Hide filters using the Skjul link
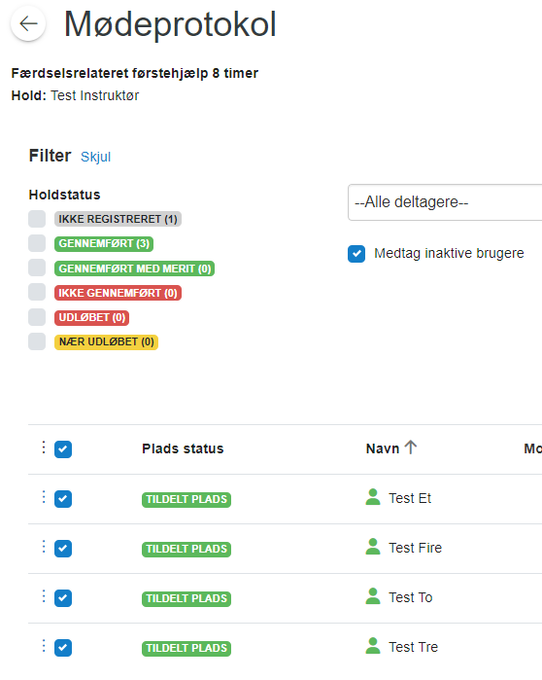This screenshot has height=680, width=542. [x=95, y=157]
